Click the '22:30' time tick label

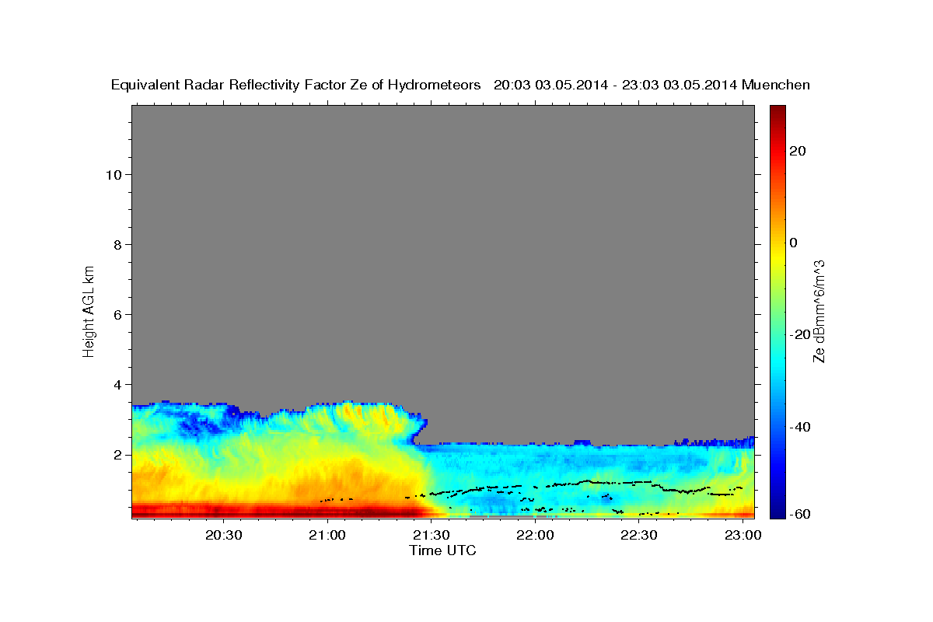[639, 535]
